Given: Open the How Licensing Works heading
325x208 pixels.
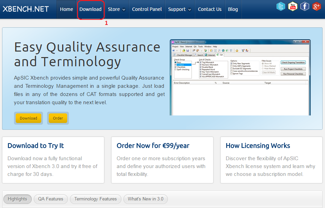Looking at the screenshot, I should click(x=258, y=146).
